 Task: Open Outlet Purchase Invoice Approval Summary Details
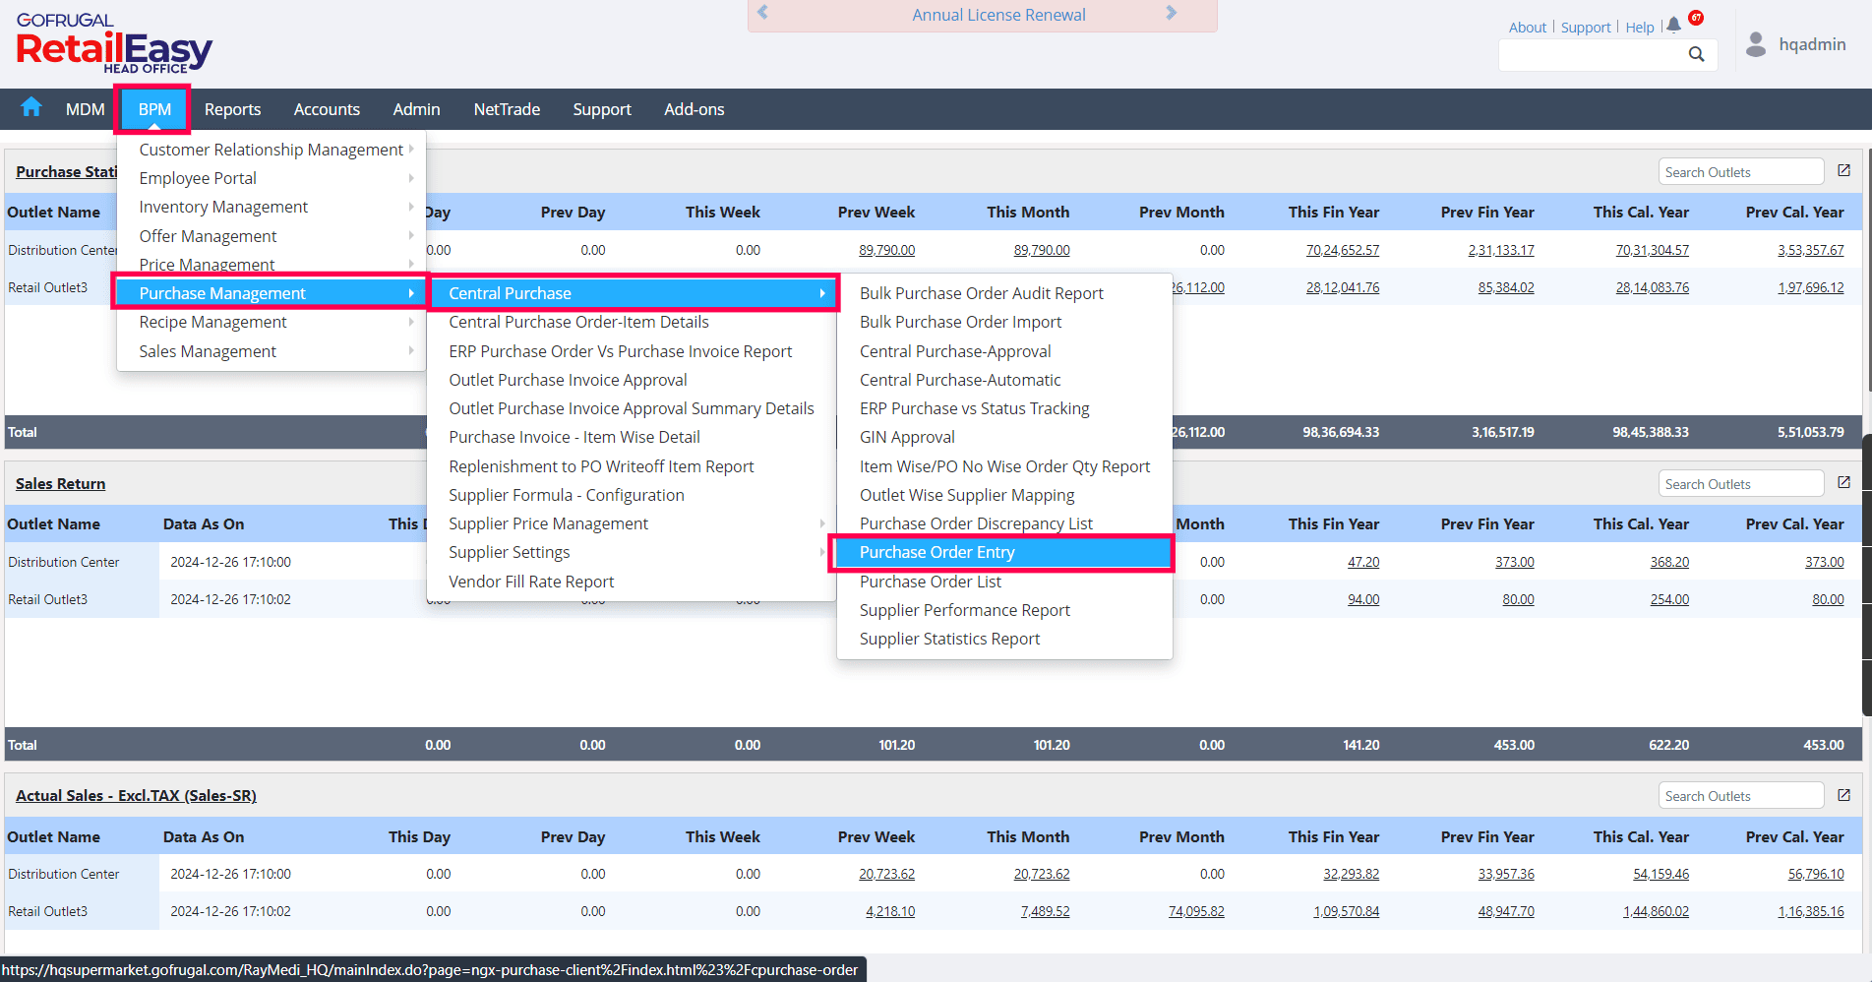(x=632, y=408)
